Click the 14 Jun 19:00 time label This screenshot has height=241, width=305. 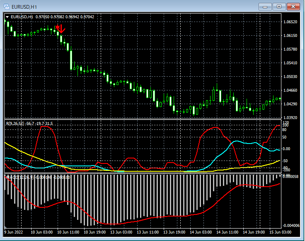pyautogui.click(x=254, y=232)
